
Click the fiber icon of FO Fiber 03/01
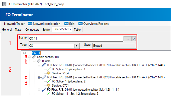coord(44,90)
